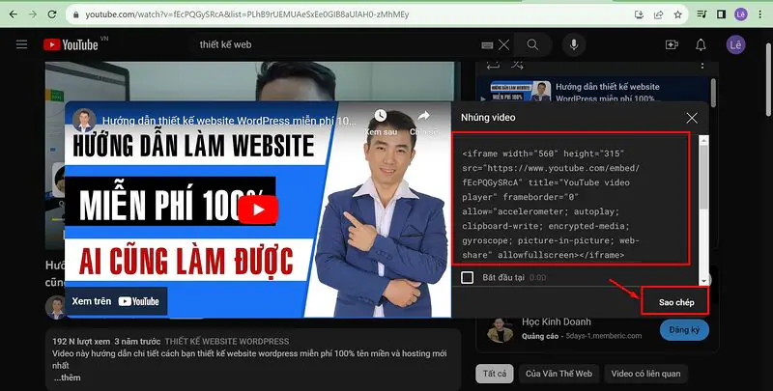Click the YouTube search box
Image resolution: width=773 pixels, height=391 pixels.
335,44
